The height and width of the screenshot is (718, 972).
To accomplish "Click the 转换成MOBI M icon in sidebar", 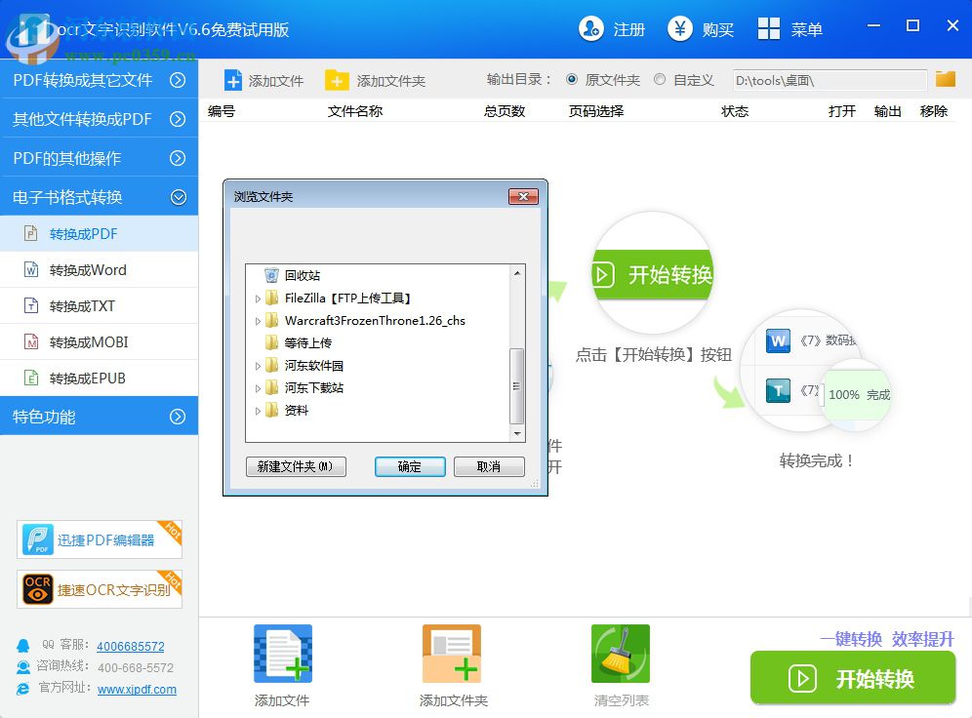I will click(x=30, y=341).
